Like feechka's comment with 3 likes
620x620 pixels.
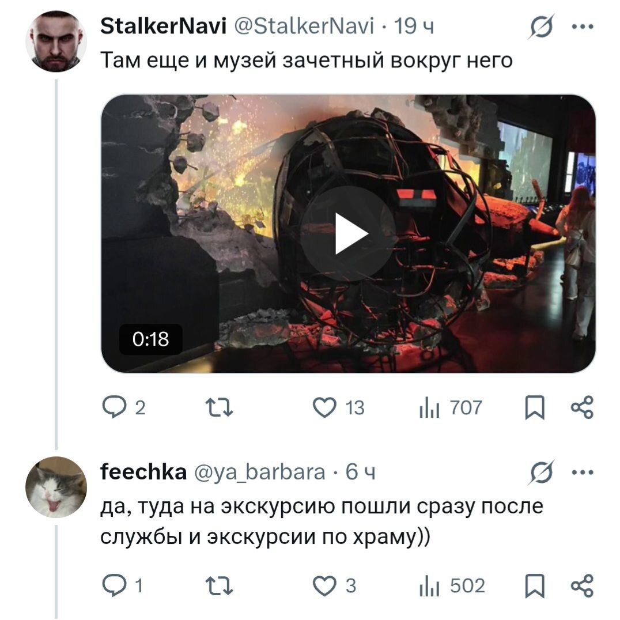click(335, 585)
